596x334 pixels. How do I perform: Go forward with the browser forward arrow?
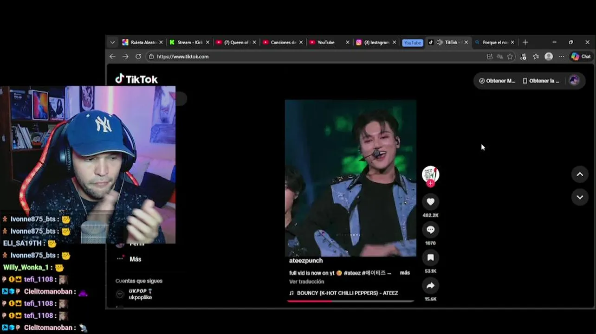pyautogui.click(x=125, y=57)
